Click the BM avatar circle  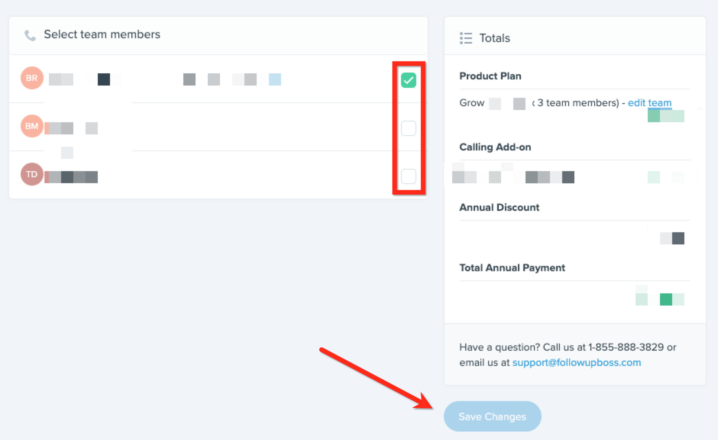(x=32, y=126)
